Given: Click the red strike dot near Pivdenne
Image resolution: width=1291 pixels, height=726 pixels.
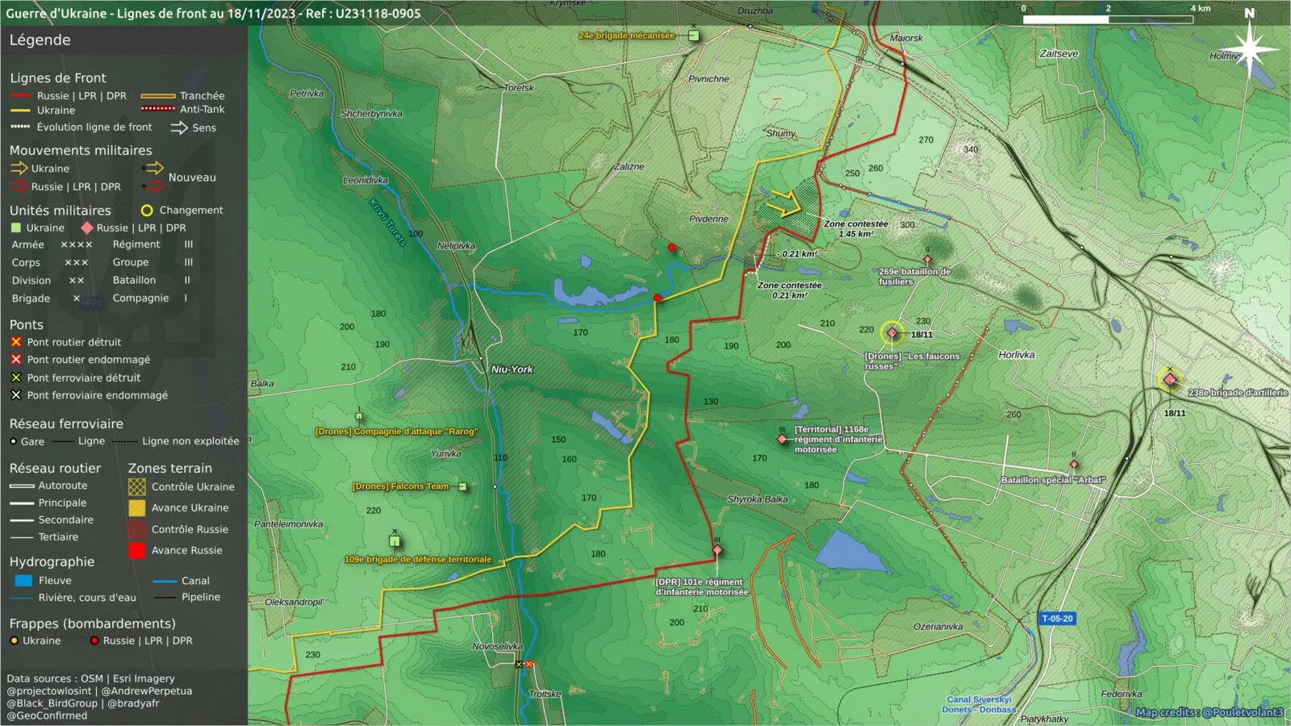Looking at the screenshot, I should tap(672, 248).
